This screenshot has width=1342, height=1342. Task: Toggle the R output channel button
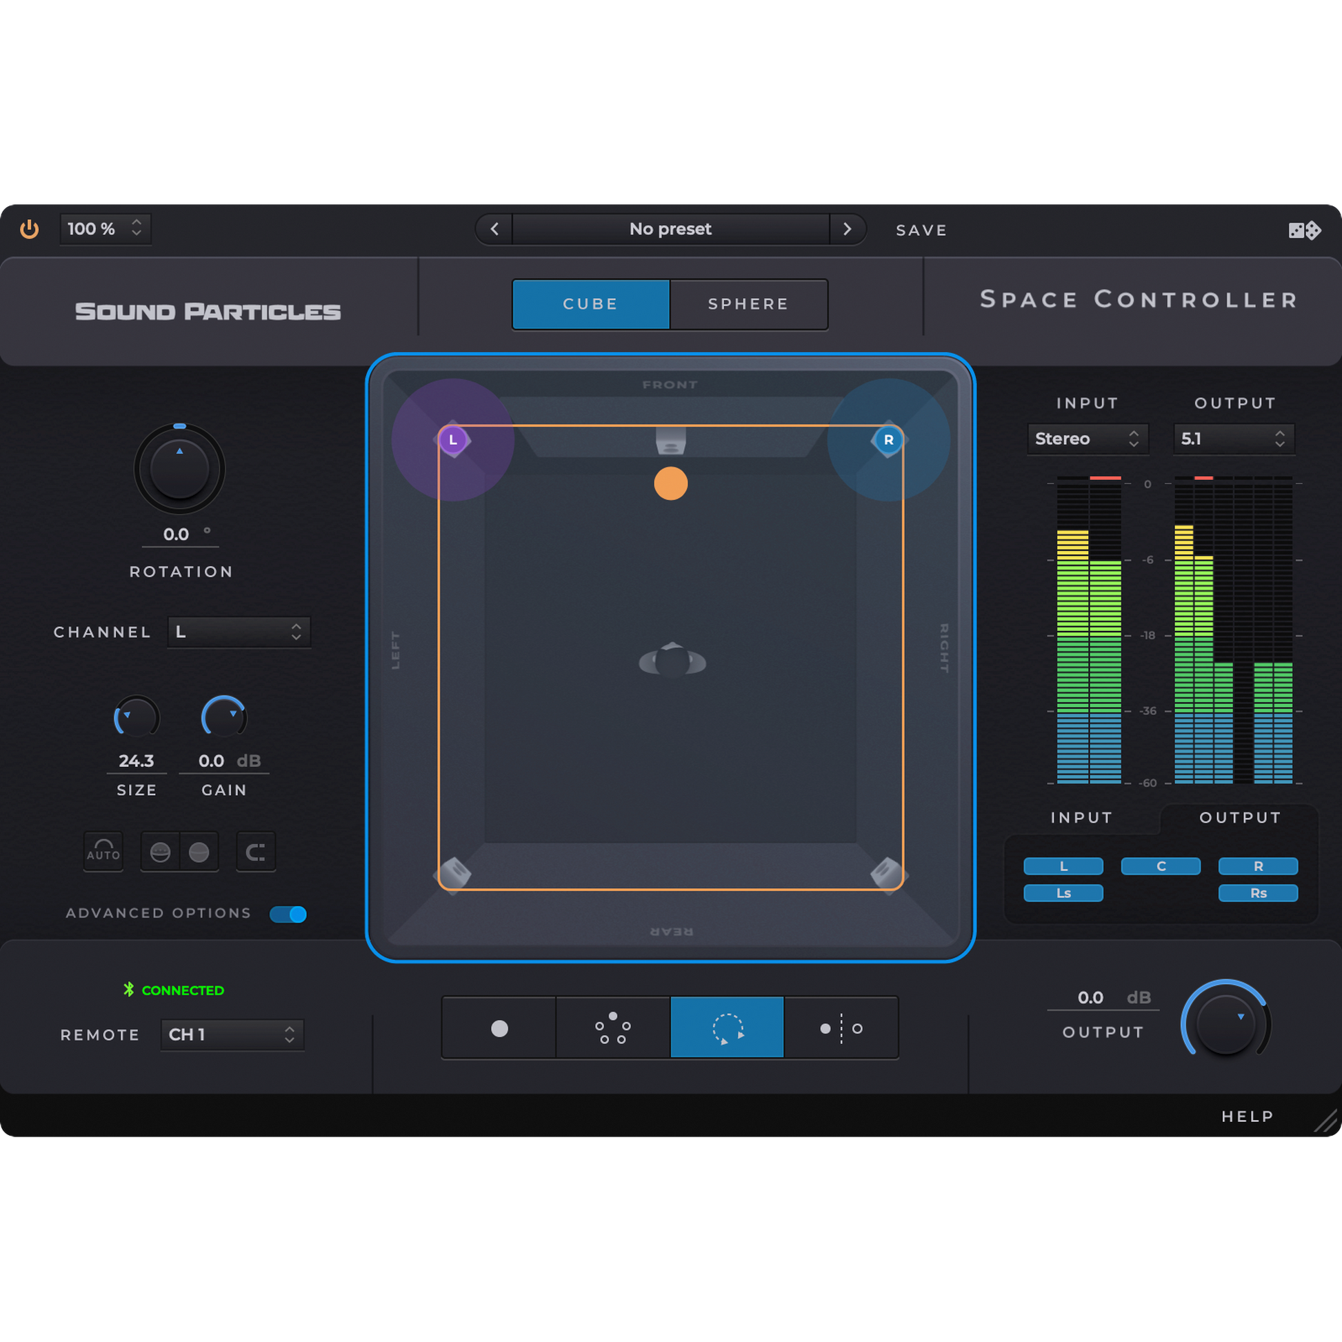[1258, 866]
